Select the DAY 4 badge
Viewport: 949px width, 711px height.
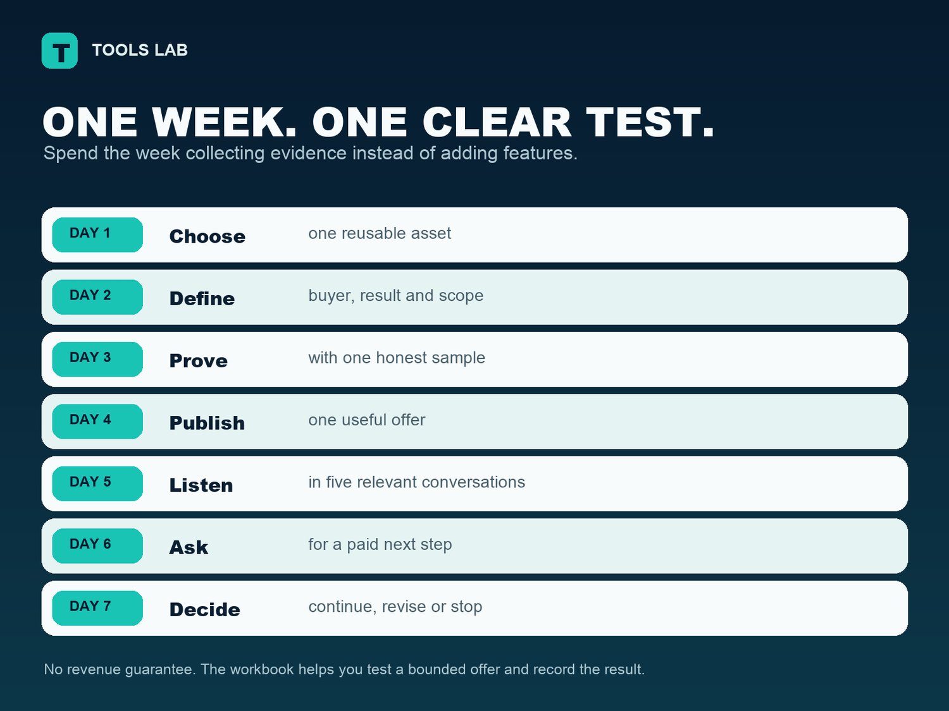97,422
